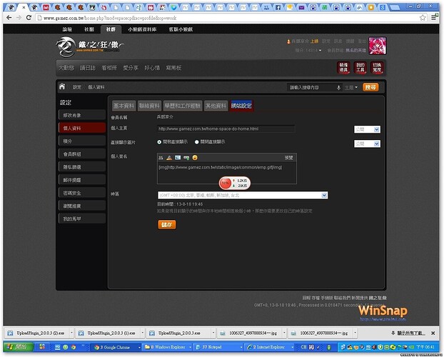444x357 pixels.
Task: Open 積分 in settings sidebar
Action: (x=82, y=141)
